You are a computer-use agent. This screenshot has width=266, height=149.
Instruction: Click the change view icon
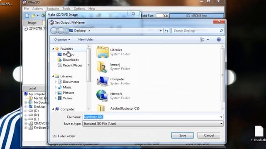[x=202, y=40]
